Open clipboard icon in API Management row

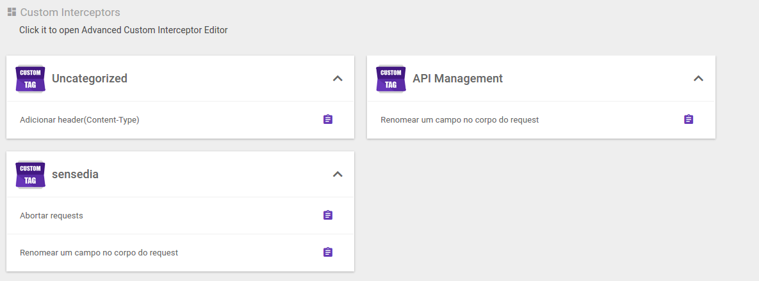pos(689,119)
